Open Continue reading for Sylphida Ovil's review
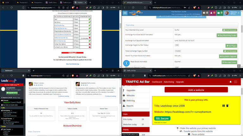This screenshot has width=243, height=136. (110, 96)
